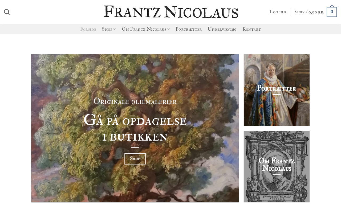Open the Om Frantz Nicolaus engraving tile
Image resolution: width=341 pixels, height=213 pixels.
point(277,166)
